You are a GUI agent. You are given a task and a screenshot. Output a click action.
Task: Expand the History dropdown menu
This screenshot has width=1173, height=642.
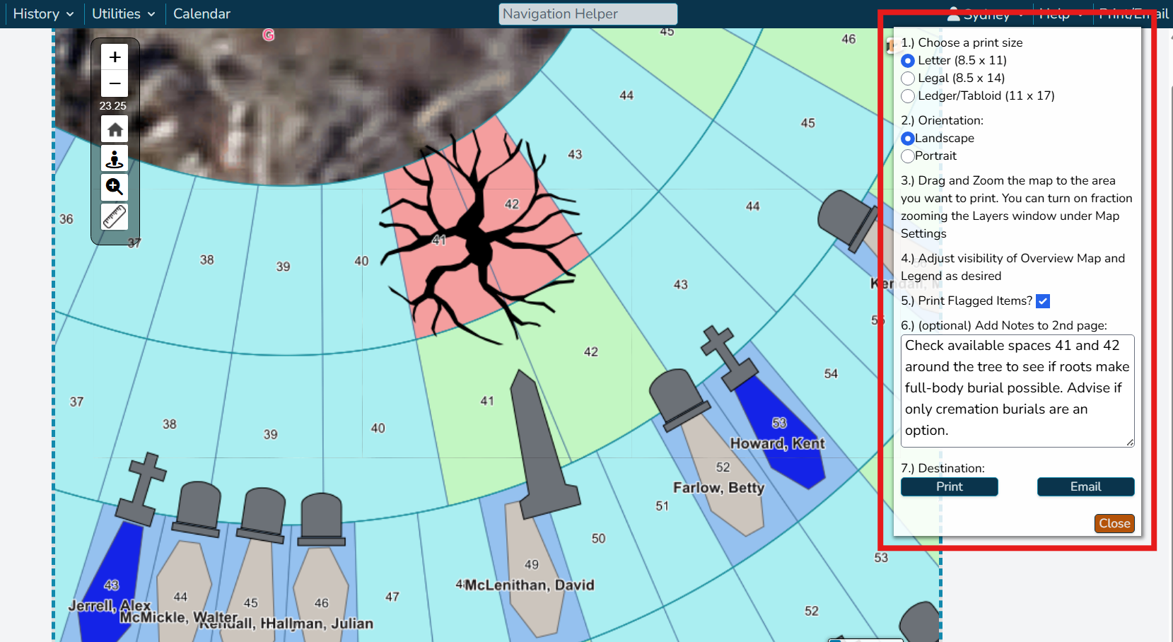pos(43,13)
